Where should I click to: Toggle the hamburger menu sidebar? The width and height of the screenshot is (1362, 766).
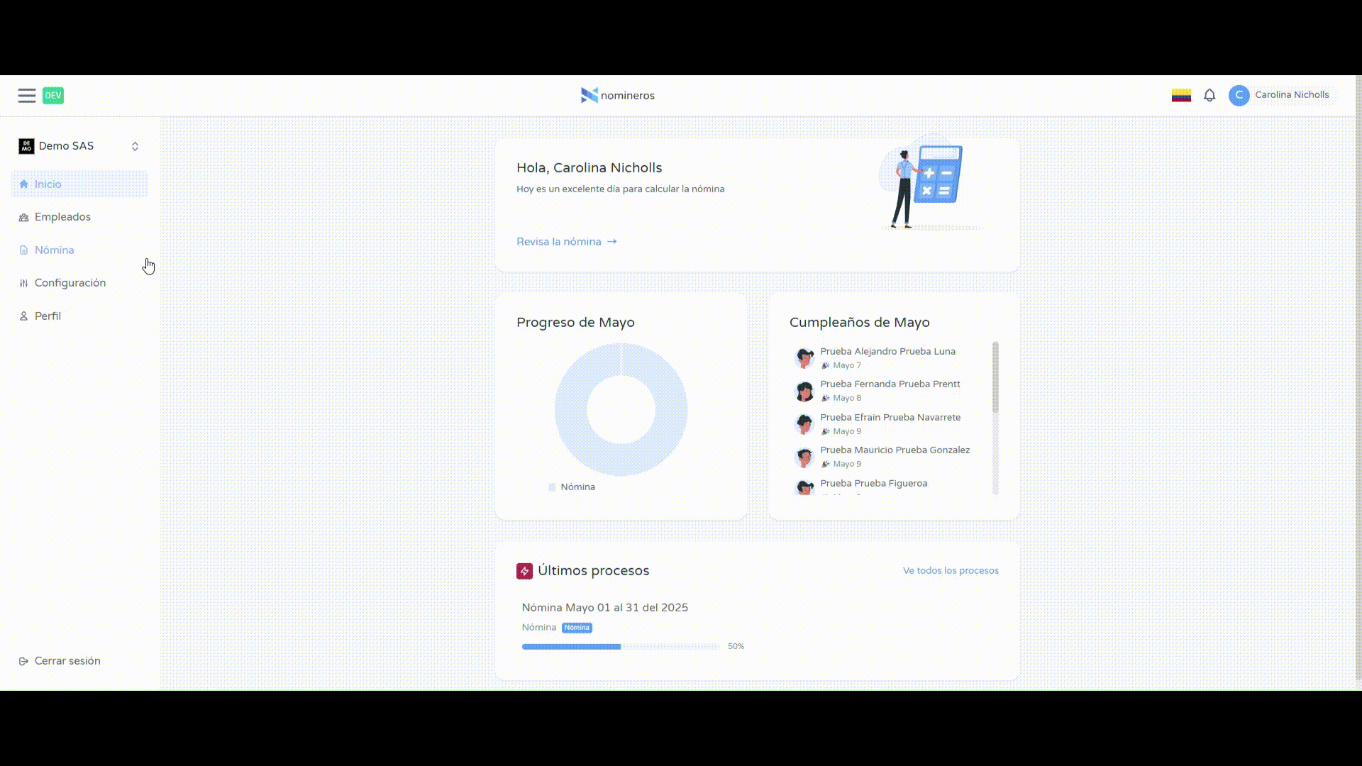(27, 96)
